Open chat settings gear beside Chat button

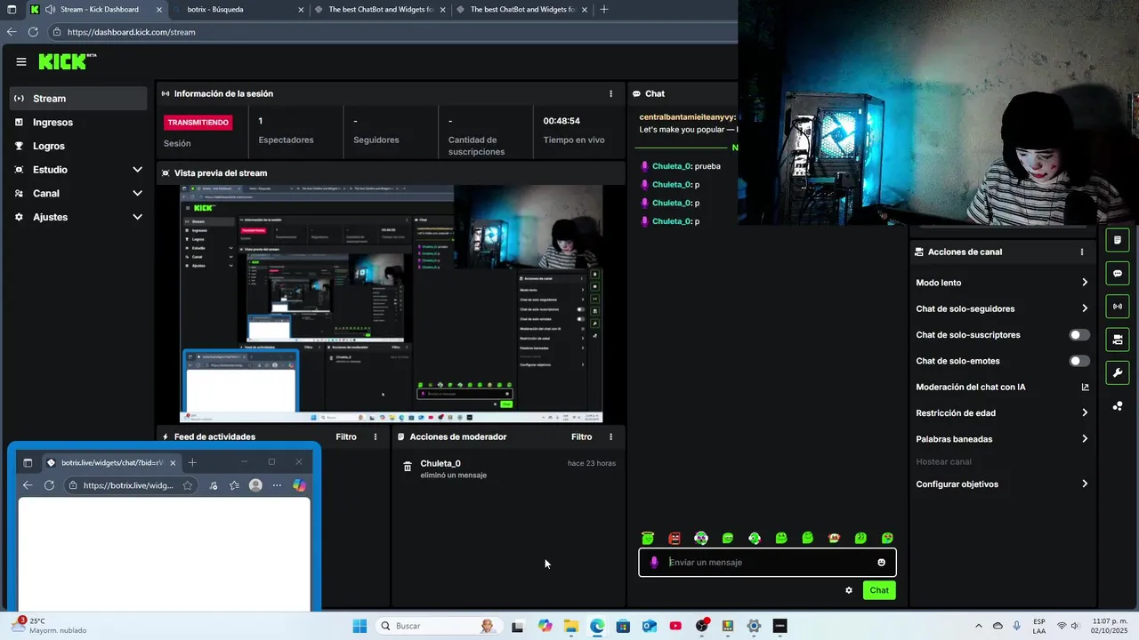849,590
